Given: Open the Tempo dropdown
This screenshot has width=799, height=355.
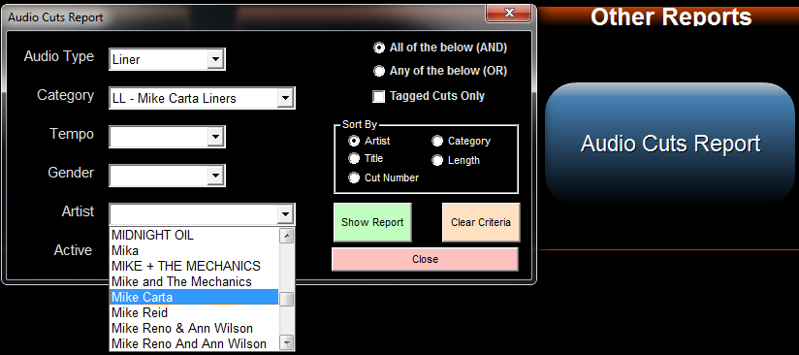Looking at the screenshot, I should [215, 137].
